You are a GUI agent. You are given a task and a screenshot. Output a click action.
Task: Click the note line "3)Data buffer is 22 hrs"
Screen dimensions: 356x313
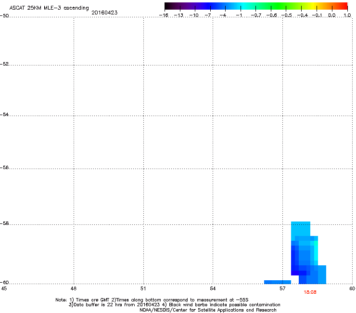[x=174, y=305]
